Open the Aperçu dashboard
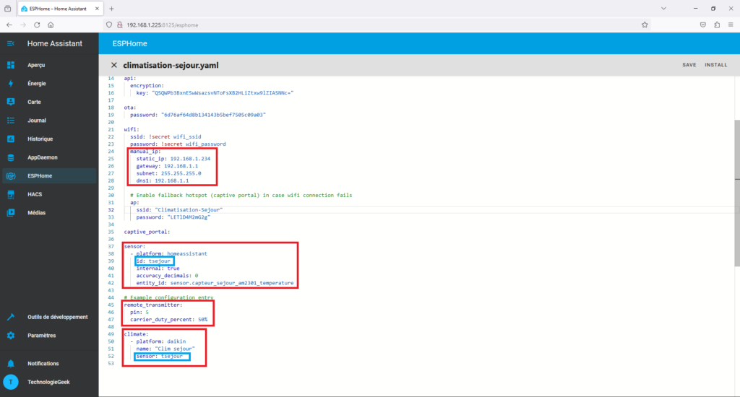 pos(36,65)
